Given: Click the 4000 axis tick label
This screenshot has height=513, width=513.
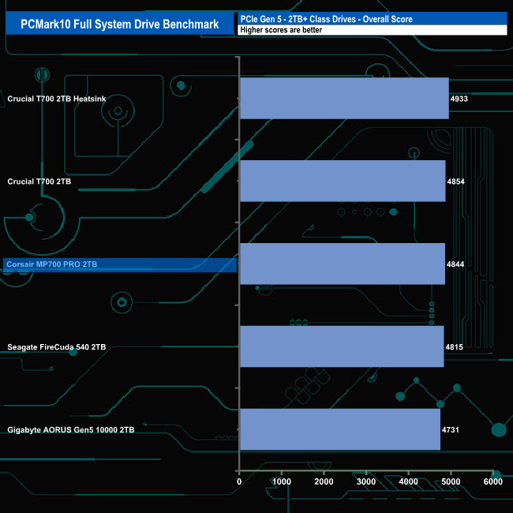Looking at the screenshot, I should click(x=409, y=481).
